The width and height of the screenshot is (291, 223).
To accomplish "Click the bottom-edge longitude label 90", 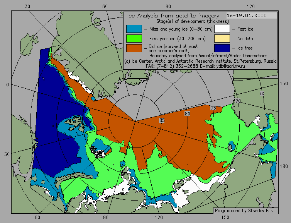I will tap(106, 217).
